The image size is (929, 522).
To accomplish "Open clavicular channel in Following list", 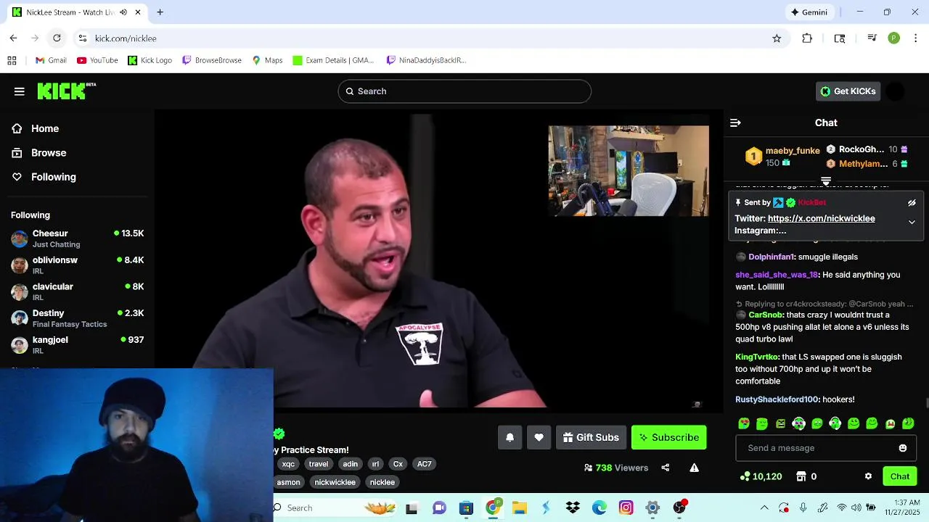I will tap(77, 291).
